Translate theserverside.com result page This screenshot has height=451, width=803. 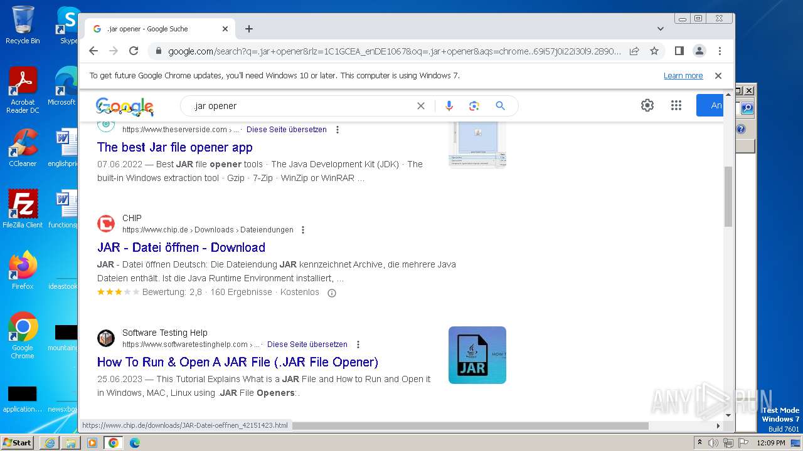[287, 130]
